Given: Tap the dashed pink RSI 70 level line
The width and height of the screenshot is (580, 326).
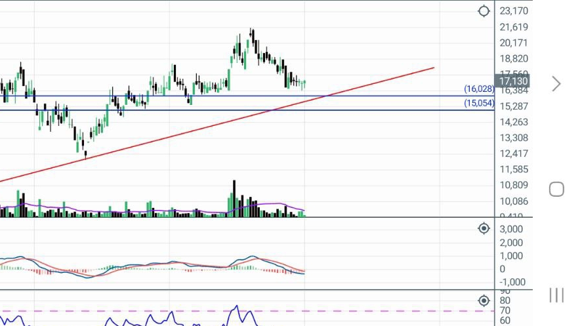Looking at the screenshot, I should tap(247, 311).
